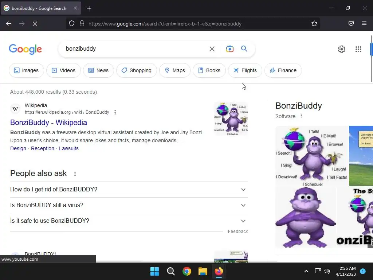373x280 pixels.
Task: Open the notification badge in the tray
Action: [363, 271]
